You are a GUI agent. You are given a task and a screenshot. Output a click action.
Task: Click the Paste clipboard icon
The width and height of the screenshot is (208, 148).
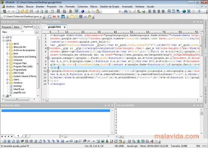coord(98,11)
